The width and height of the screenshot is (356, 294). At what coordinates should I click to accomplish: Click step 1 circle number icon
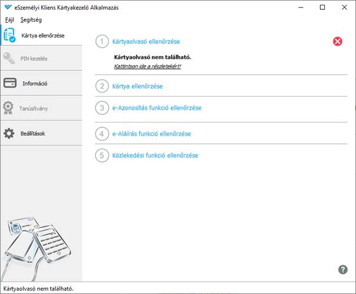pos(102,41)
